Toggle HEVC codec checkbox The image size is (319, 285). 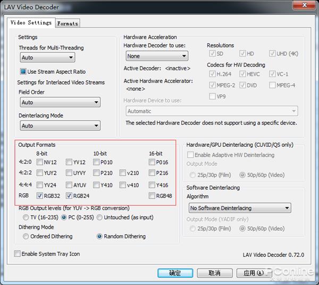242,74
